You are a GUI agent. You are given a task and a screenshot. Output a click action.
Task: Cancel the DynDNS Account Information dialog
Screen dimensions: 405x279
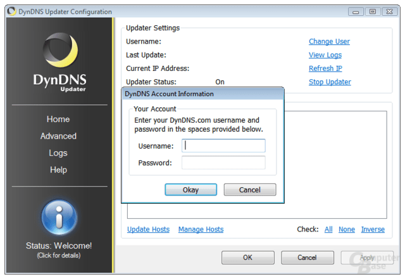(x=250, y=190)
